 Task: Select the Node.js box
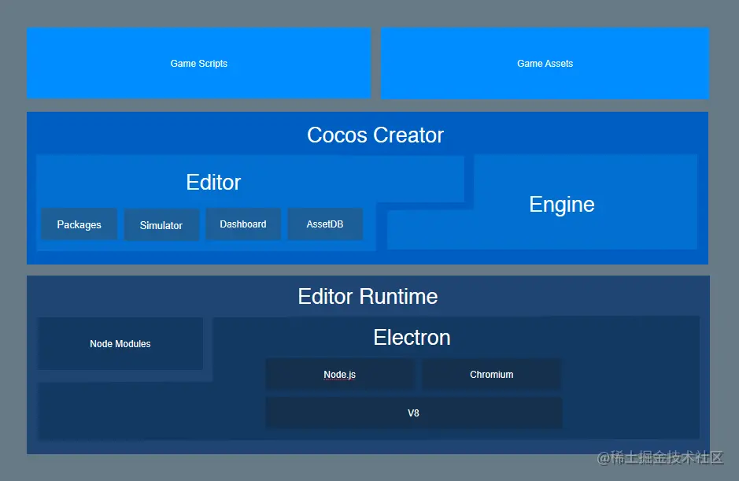340,375
